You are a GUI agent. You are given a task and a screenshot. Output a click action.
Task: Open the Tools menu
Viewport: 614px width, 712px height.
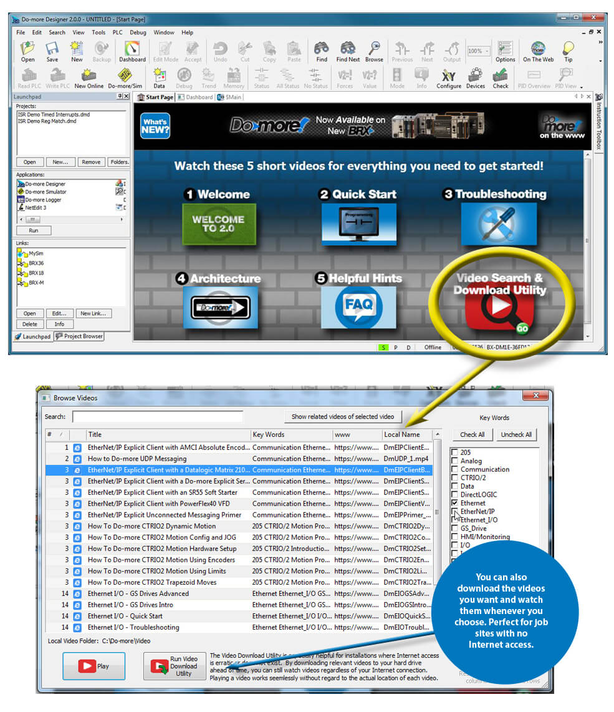coord(98,32)
